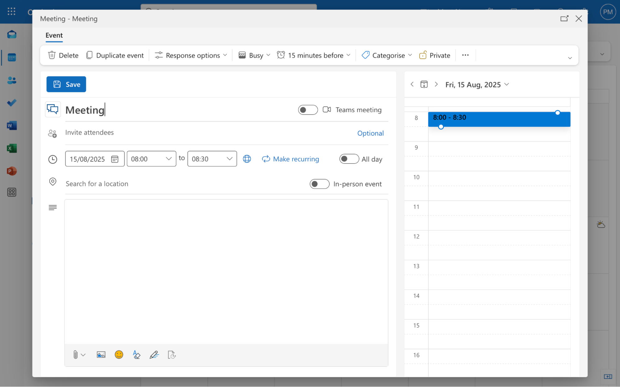
Task: Click the Search for a location field
Action: [97, 184]
